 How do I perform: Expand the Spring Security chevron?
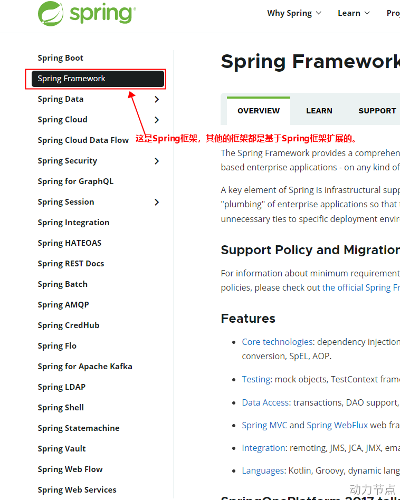point(157,161)
